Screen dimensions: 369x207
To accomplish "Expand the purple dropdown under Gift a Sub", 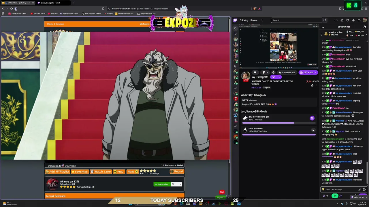I will coord(279,77).
